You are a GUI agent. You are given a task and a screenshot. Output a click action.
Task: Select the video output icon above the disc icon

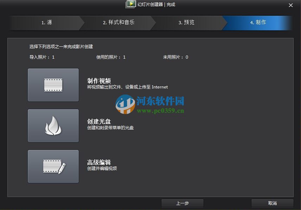(x=53, y=85)
